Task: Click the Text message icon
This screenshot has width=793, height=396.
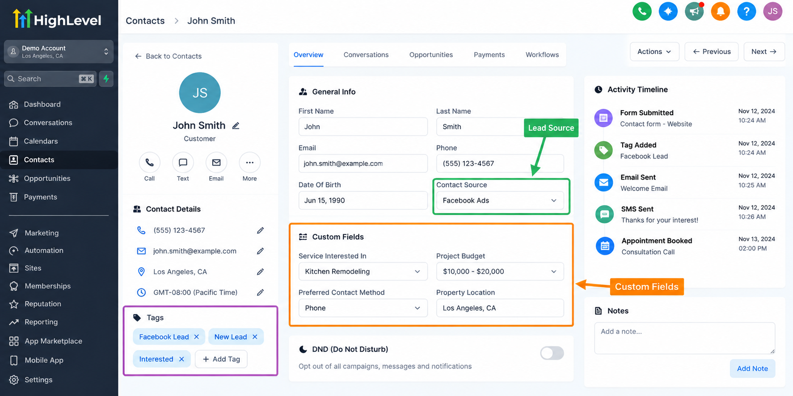Action: [x=183, y=163]
